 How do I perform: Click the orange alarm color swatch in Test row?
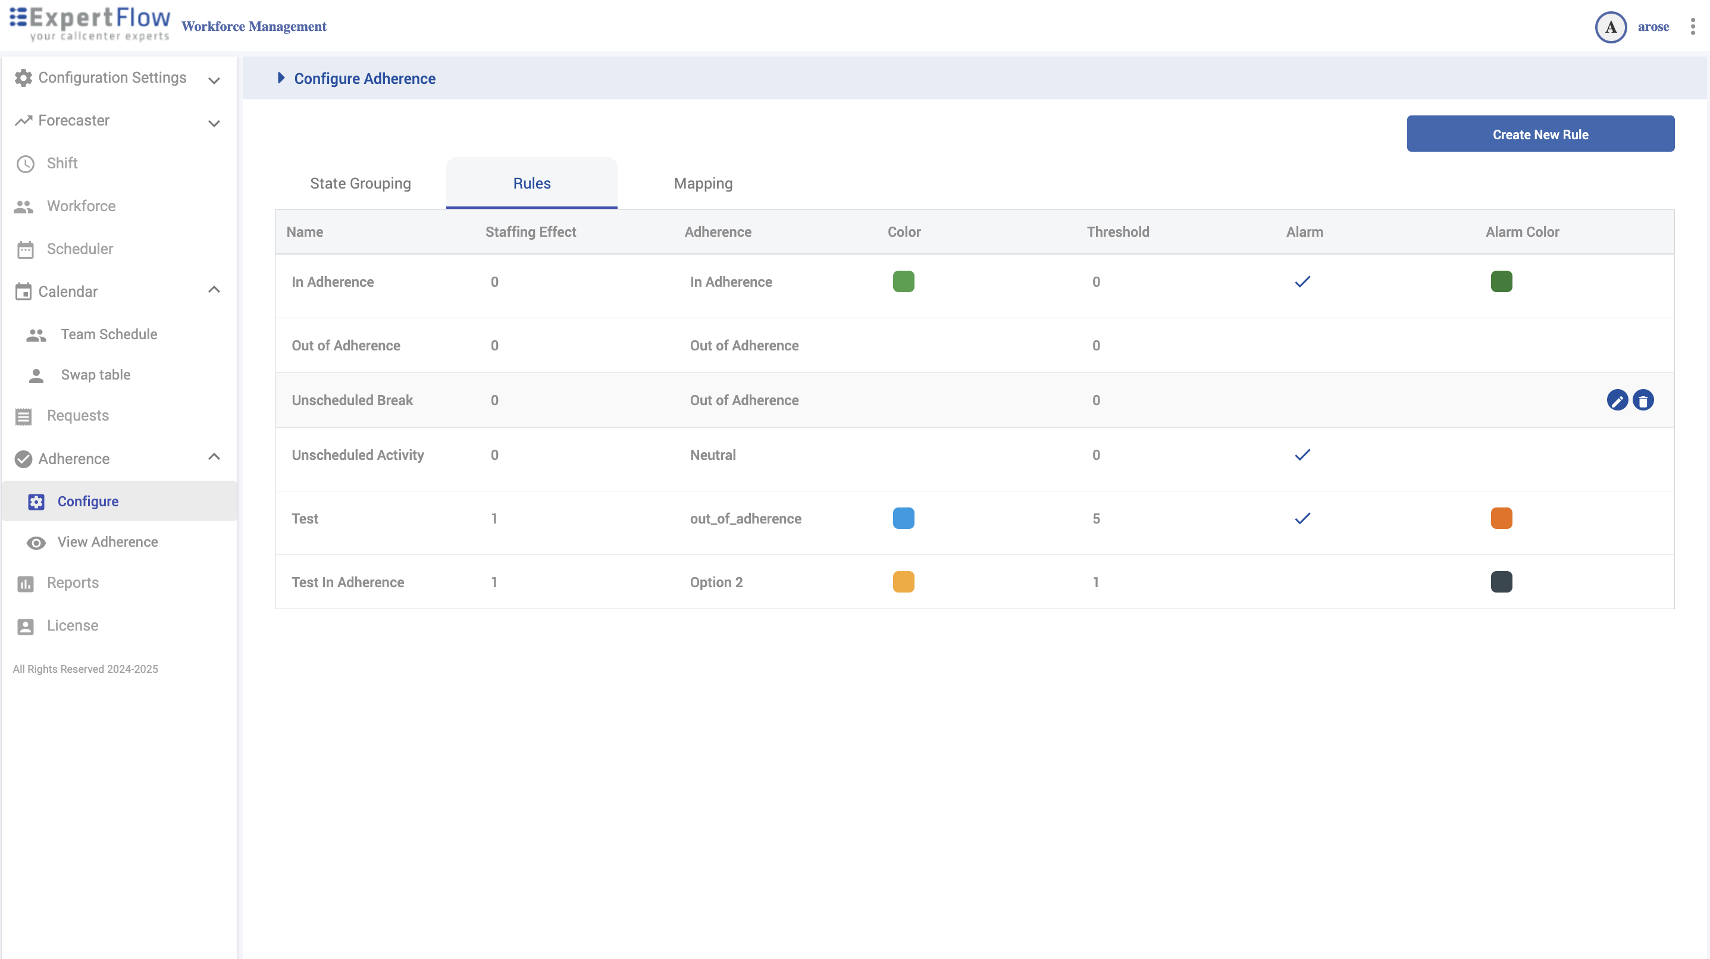coord(1501,518)
